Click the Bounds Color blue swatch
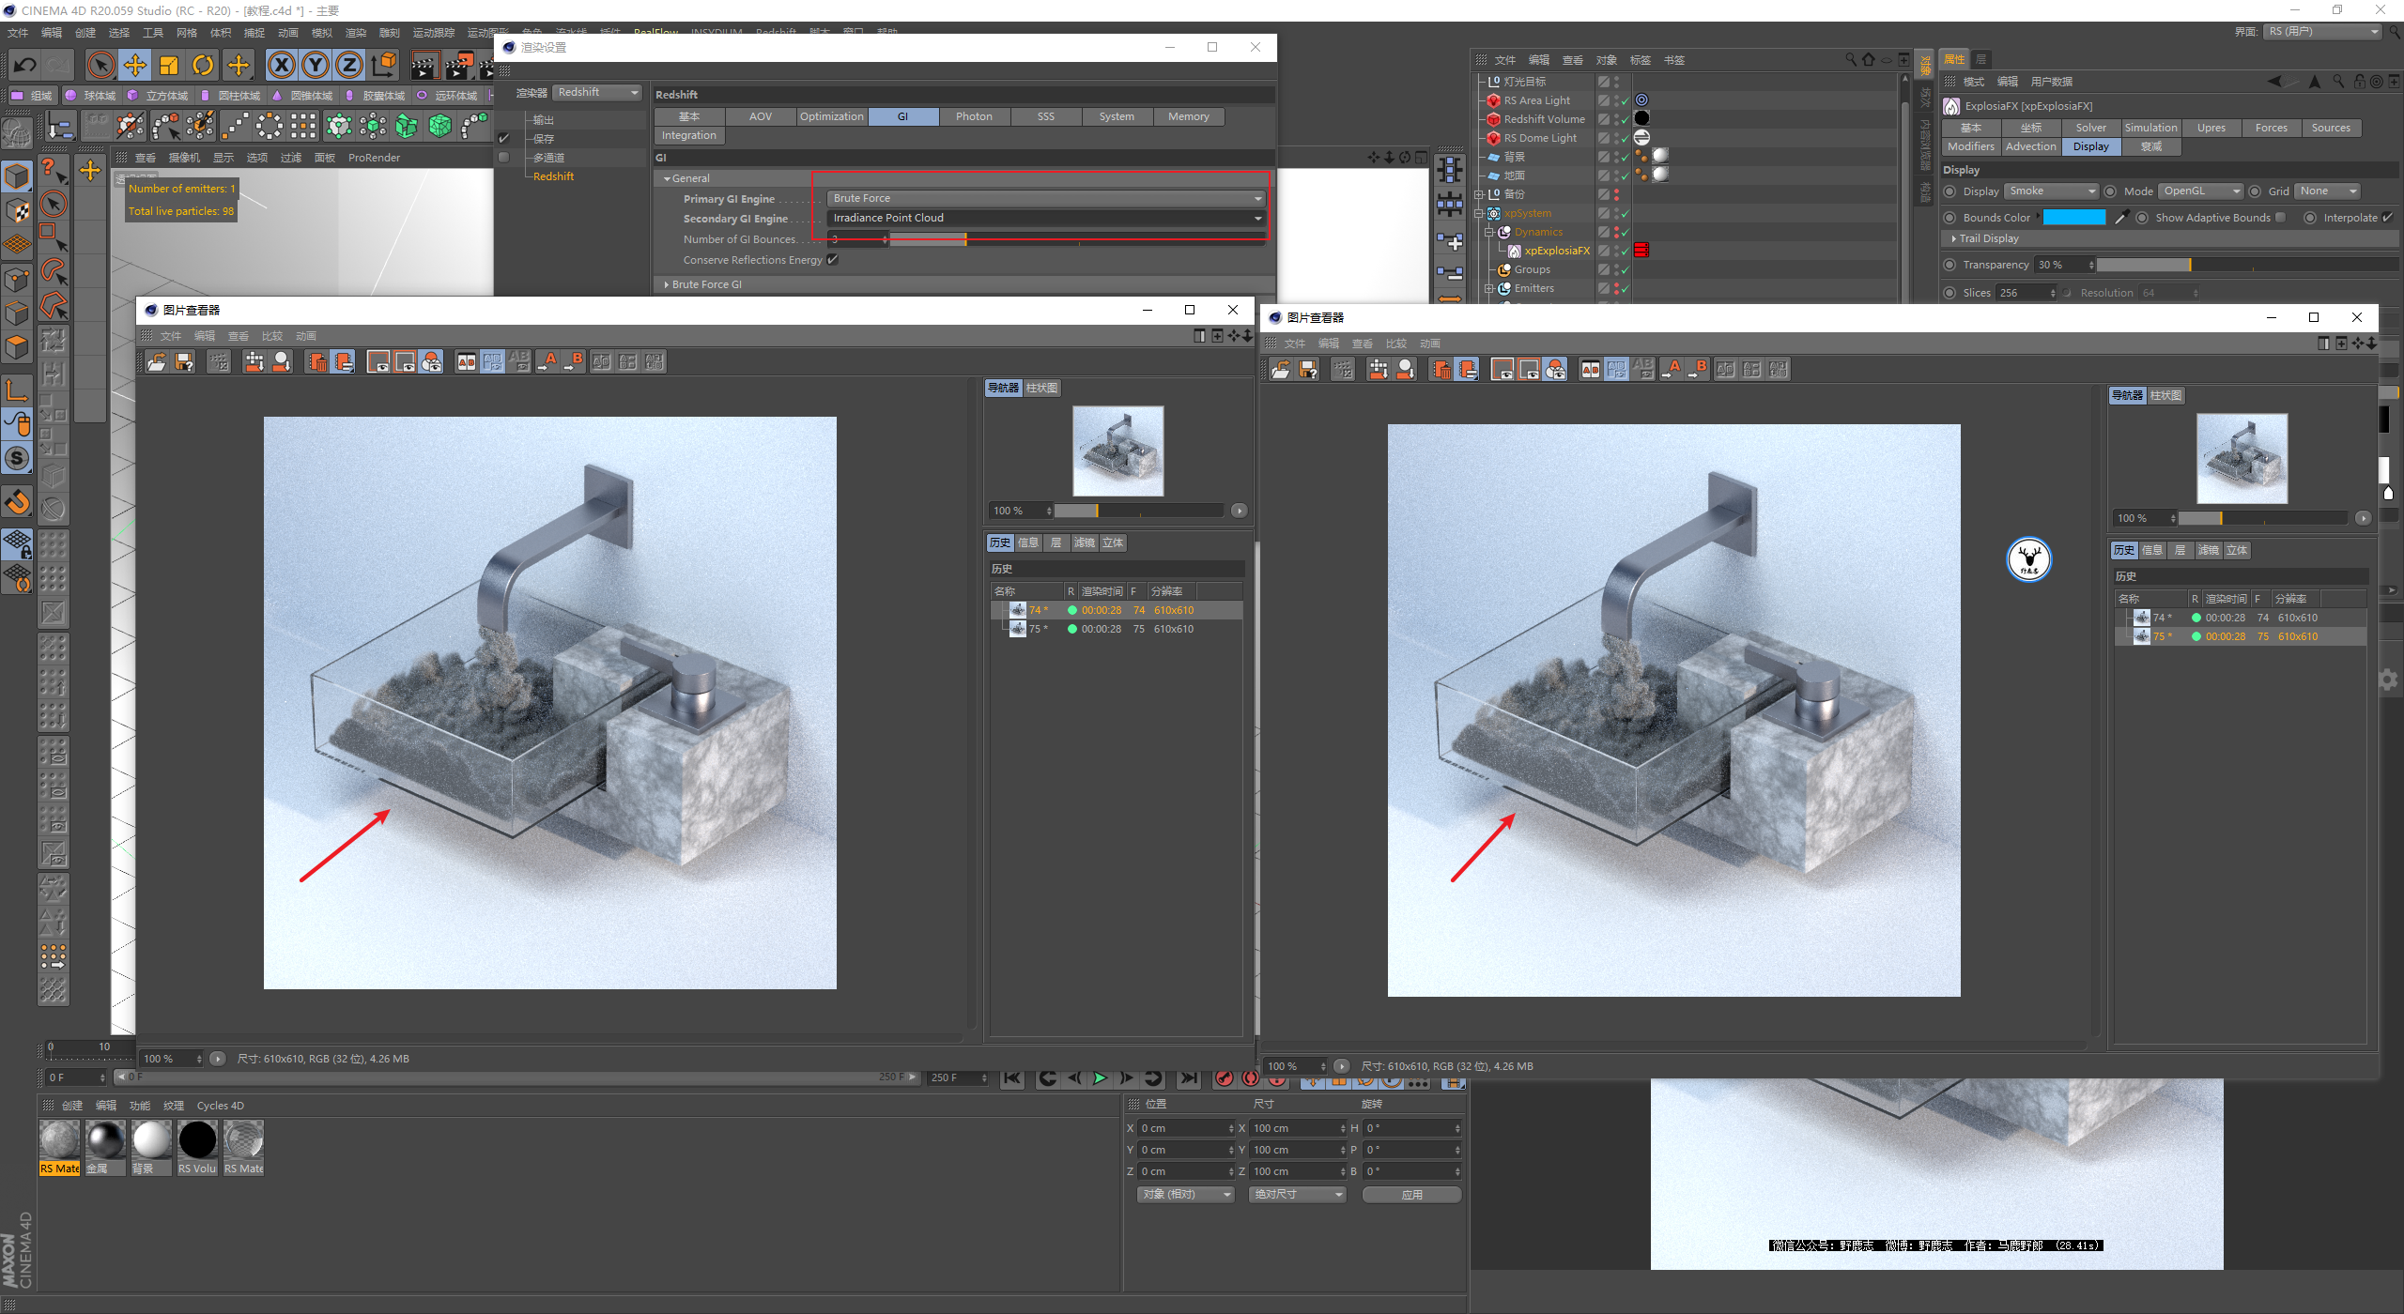The width and height of the screenshot is (2404, 1314). tap(2073, 218)
